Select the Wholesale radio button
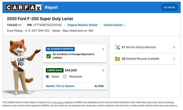This screenshot has width=183, height=110. [x=65, y=77]
